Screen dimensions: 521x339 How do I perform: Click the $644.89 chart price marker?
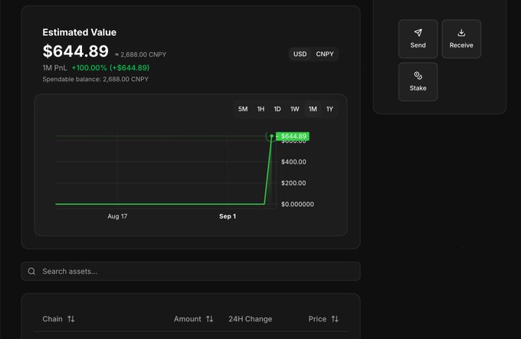point(293,136)
